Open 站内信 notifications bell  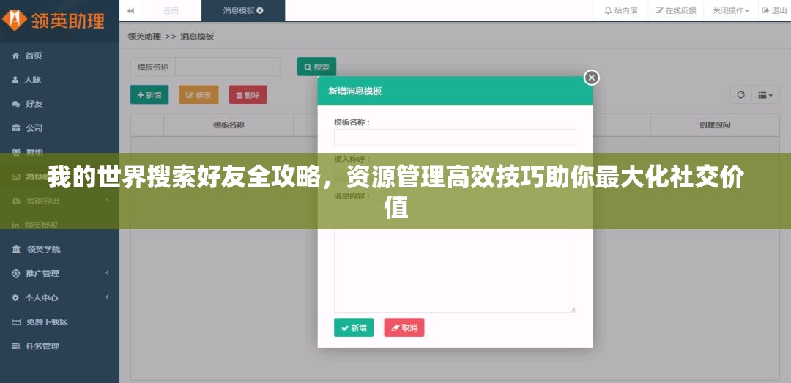pos(620,10)
